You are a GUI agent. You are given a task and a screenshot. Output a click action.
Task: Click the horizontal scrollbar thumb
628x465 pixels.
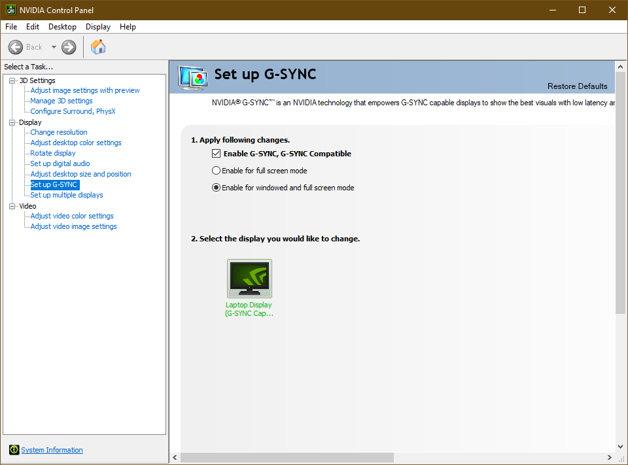coord(287,457)
